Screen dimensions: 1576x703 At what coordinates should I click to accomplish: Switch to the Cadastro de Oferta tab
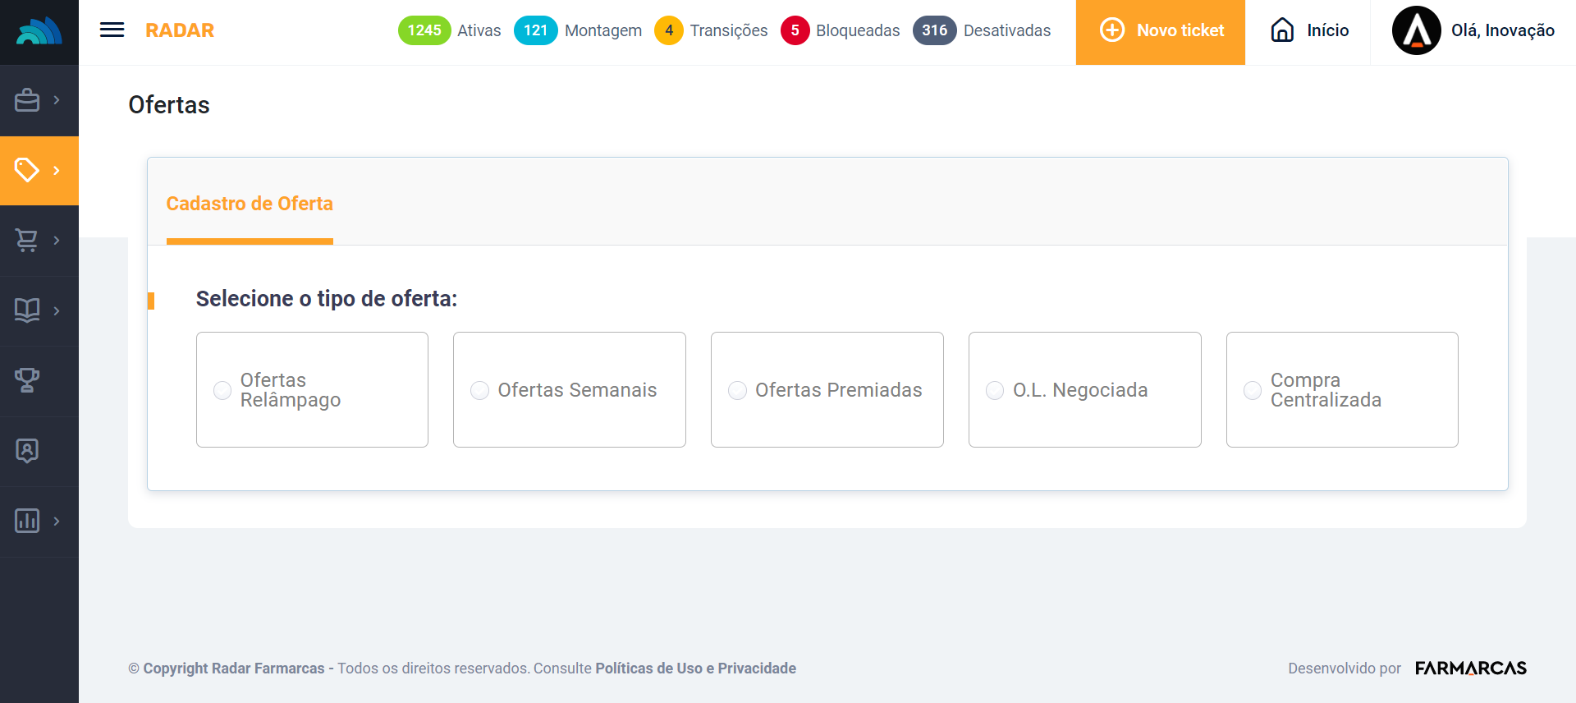click(250, 204)
